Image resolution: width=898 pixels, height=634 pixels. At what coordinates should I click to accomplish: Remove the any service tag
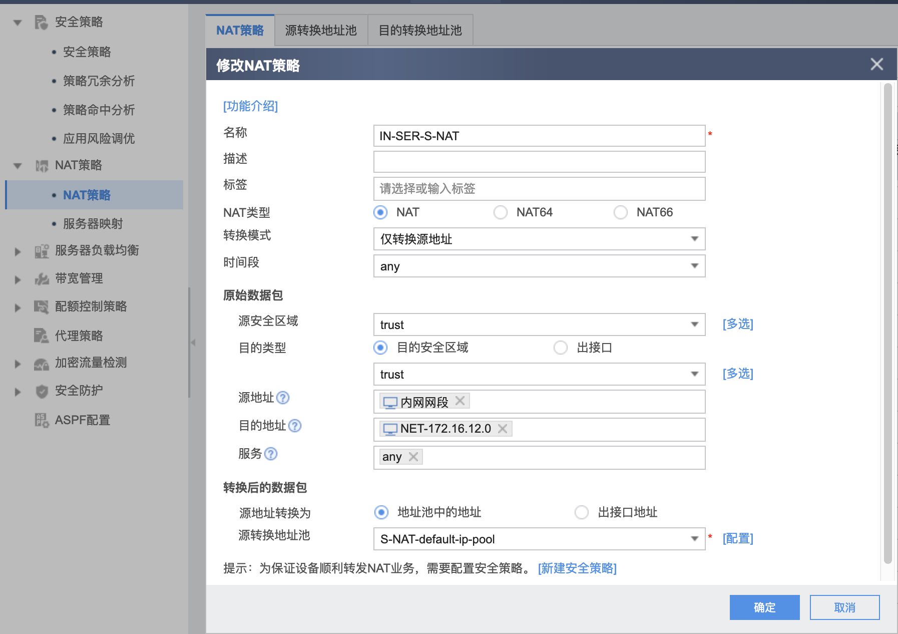[413, 457]
